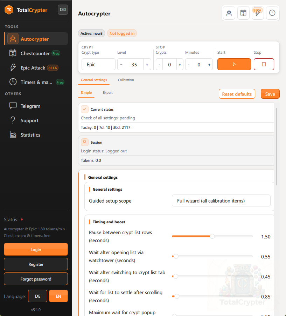Open the Support page

(x=36, y=120)
